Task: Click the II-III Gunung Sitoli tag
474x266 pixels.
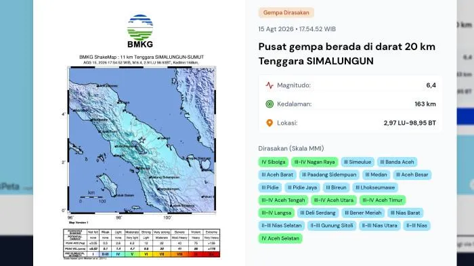Action: coord(332,225)
